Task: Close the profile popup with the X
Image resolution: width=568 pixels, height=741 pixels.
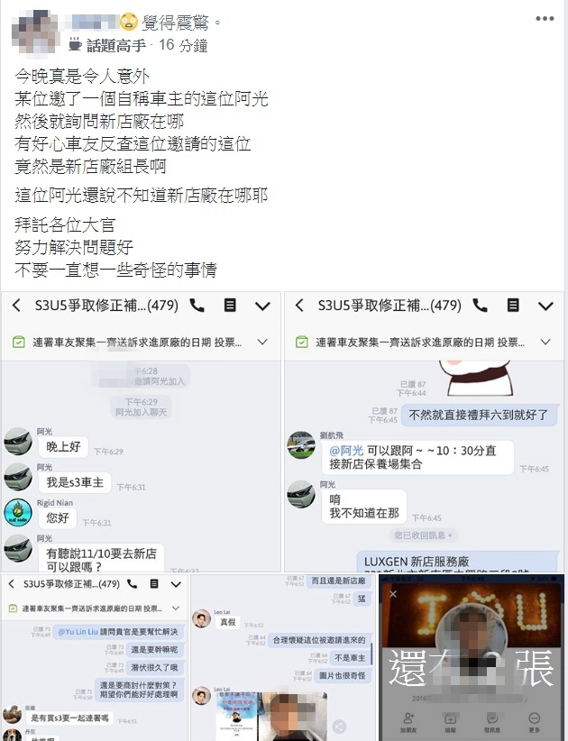Action: point(393,593)
